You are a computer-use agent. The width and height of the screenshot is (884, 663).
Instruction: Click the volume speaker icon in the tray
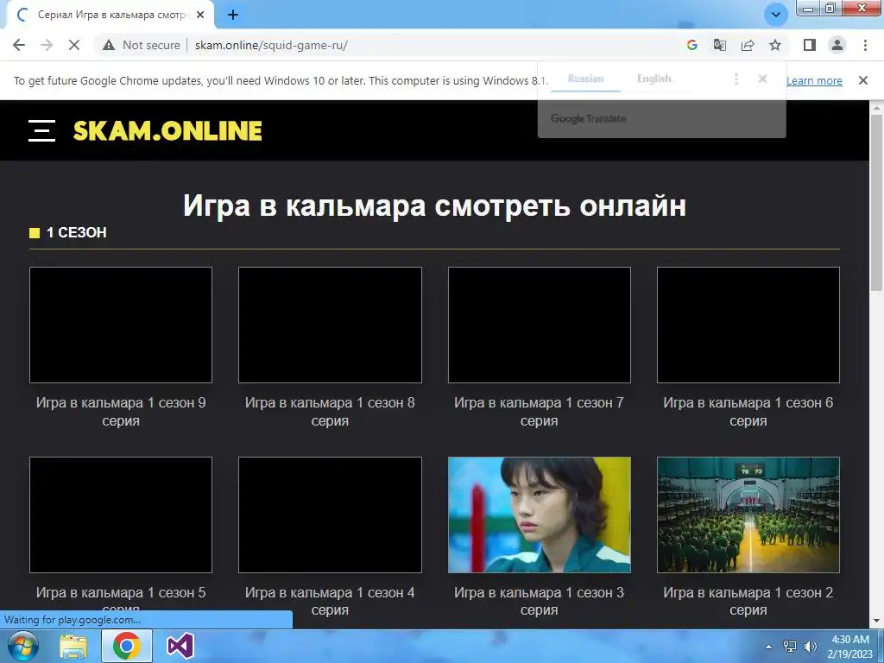[x=811, y=647]
